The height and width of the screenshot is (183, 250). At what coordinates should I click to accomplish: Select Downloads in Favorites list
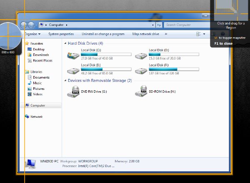[41, 55]
